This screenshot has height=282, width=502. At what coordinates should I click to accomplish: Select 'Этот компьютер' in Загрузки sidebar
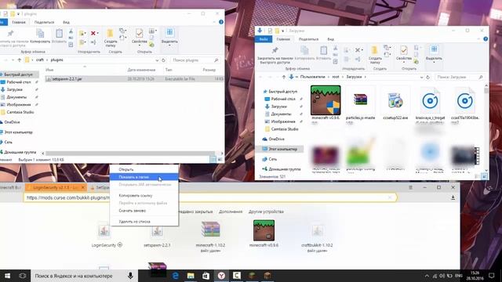click(282, 149)
